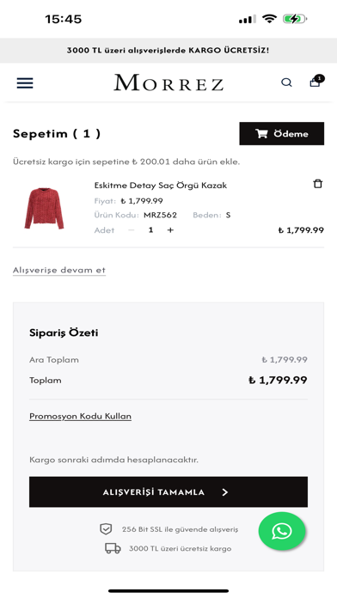The height and width of the screenshot is (598, 337).
Task: Go to the Morrez logo homepage
Action: click(168, 82)
